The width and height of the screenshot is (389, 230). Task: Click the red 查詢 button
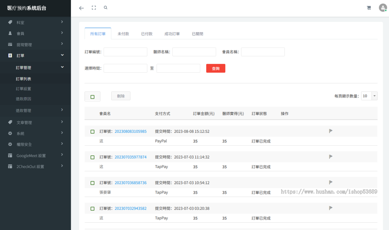pos(216,68)
